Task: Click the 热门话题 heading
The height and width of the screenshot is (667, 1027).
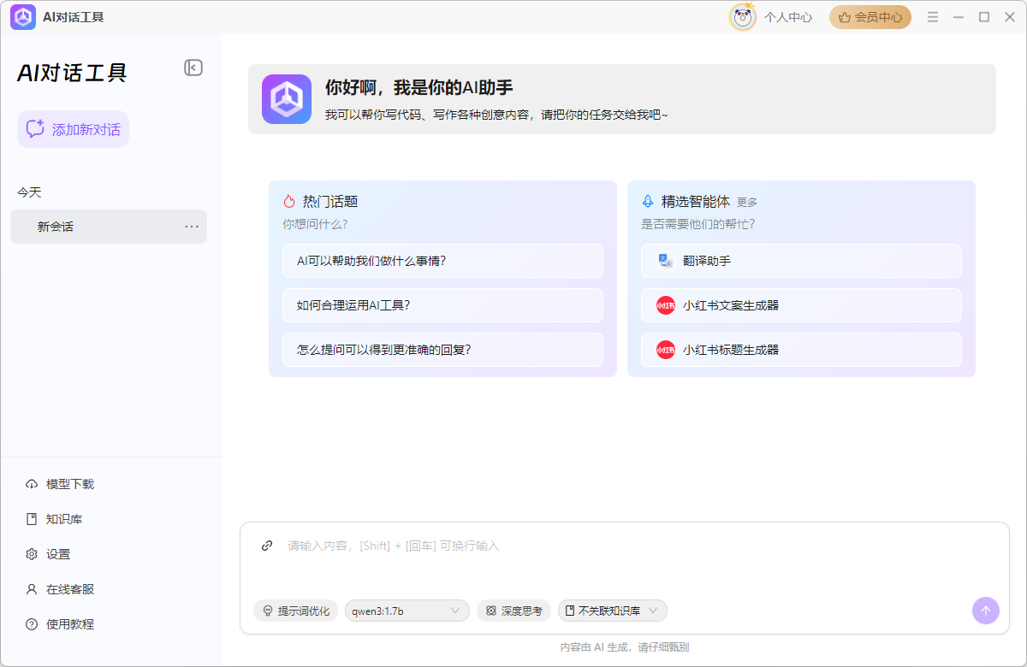Action: 330,202
